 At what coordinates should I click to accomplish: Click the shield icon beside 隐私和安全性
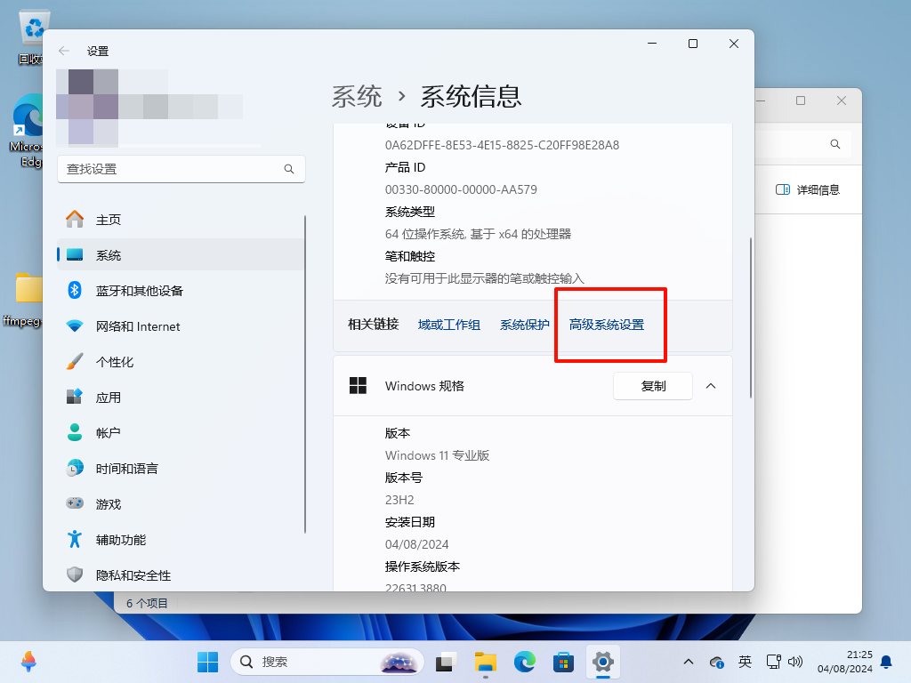tap(75, 575)
